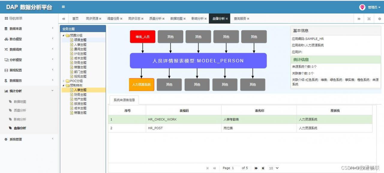Close the 数据地图 tab
The width and height of the screenshot is (384, 173).
coord(184,19)
